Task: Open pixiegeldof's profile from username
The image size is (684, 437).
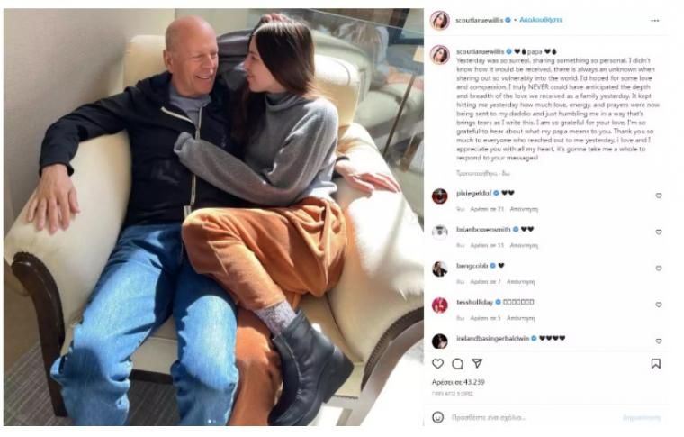Action: point(473,193)
